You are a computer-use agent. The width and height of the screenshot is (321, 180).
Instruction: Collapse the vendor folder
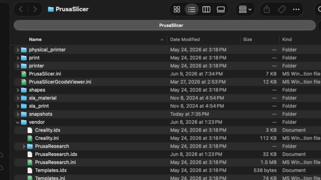[18, 122]
